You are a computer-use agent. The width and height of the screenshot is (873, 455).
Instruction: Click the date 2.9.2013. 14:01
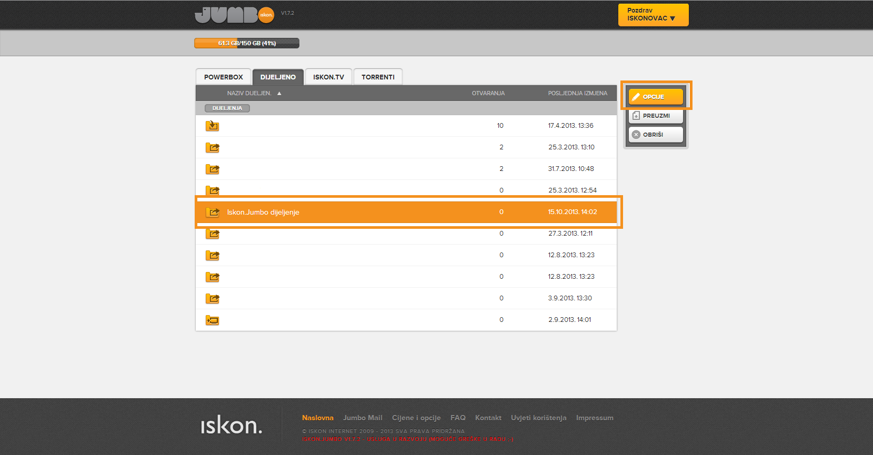(x=569, y=320)
